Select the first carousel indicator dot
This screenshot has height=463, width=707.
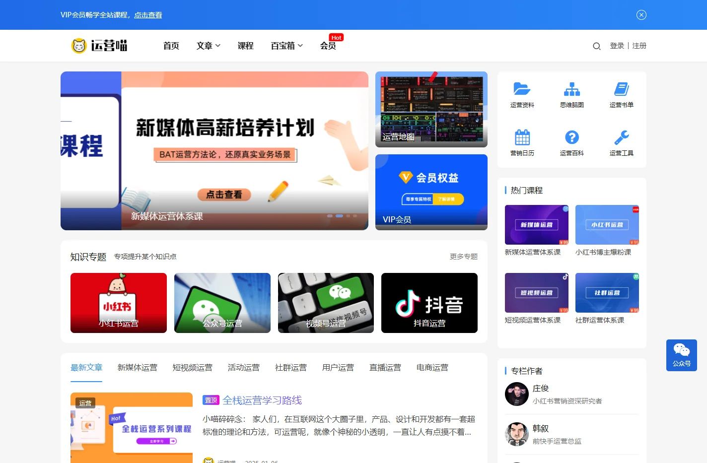pos(330,216)
